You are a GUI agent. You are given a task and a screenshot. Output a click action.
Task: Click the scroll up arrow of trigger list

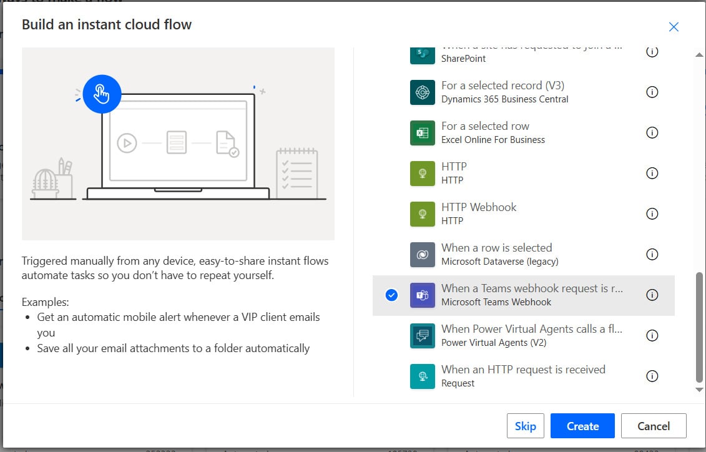699,55
